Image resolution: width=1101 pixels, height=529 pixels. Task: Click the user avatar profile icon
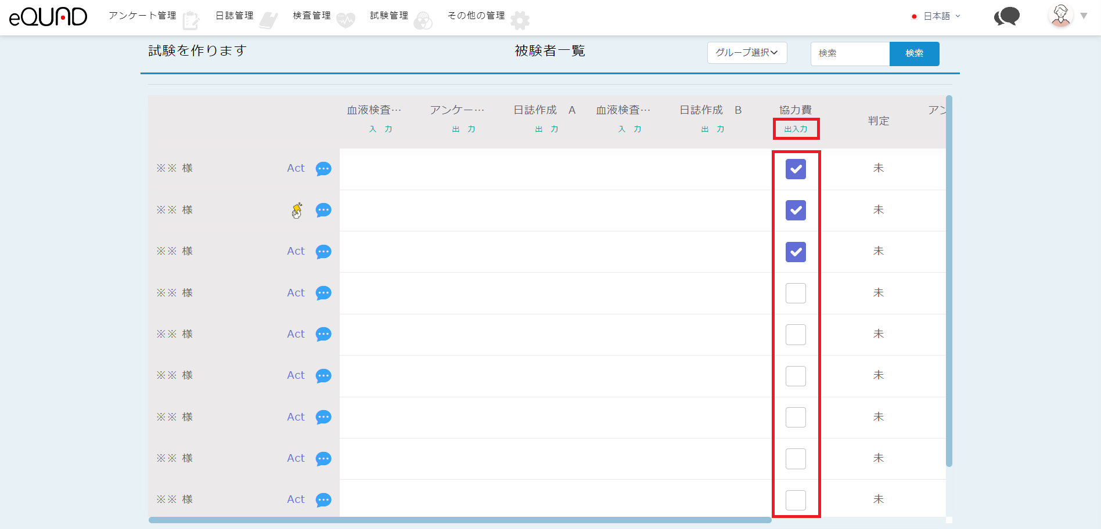[x=1060, y=16]
